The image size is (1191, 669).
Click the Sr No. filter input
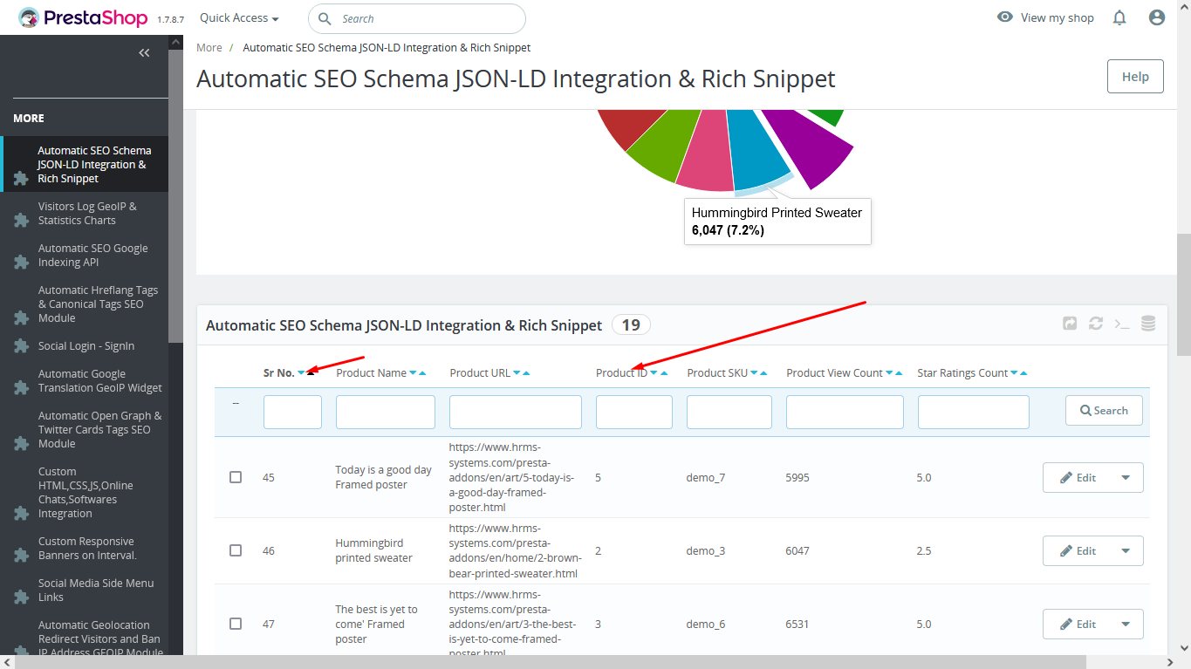(292, 412)
